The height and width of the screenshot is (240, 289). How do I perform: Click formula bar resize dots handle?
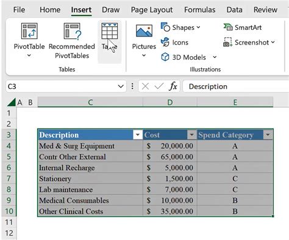coord(132,86)
